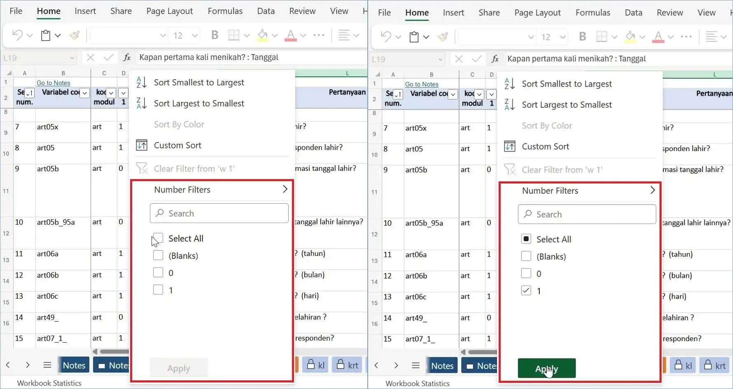
Task: Open the Variabel column filter dropdown on right
Action: (x=453, y=94)
